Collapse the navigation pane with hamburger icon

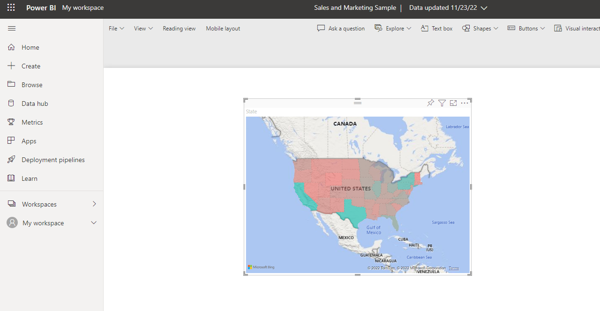12,29
